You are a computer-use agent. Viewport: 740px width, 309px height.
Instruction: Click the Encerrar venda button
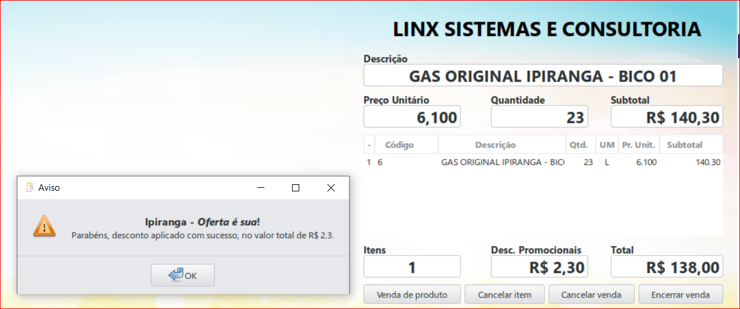tap(680, 295)
